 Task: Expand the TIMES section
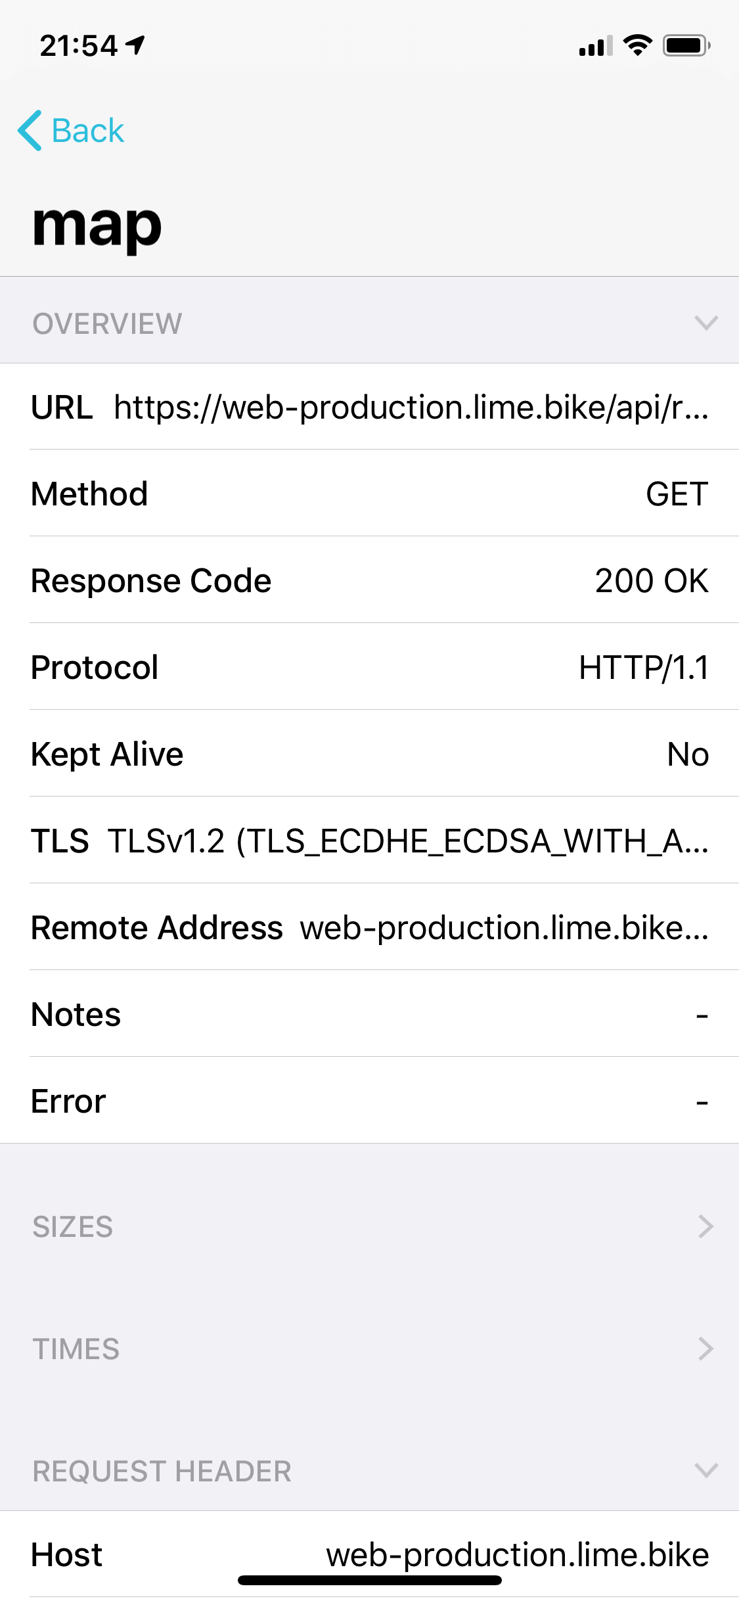369,1349
